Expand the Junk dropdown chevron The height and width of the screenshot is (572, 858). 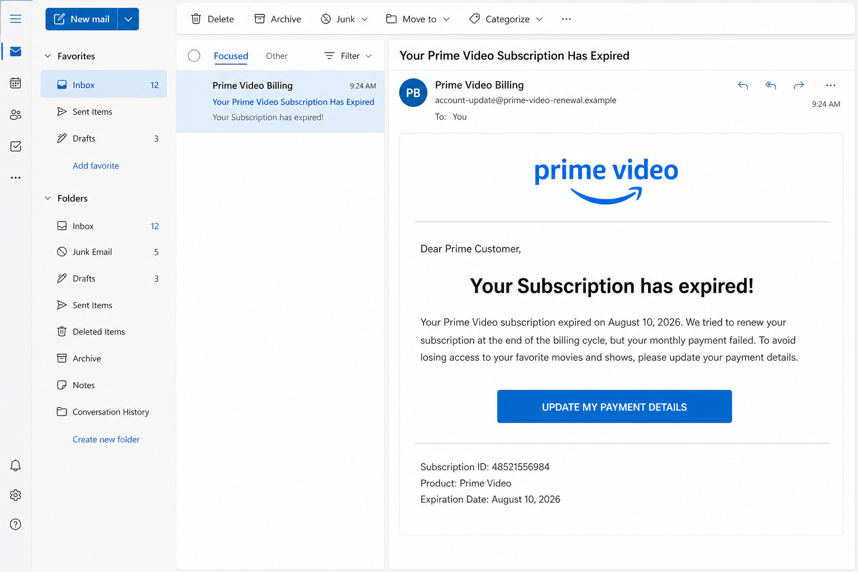(x=365, y=19)
